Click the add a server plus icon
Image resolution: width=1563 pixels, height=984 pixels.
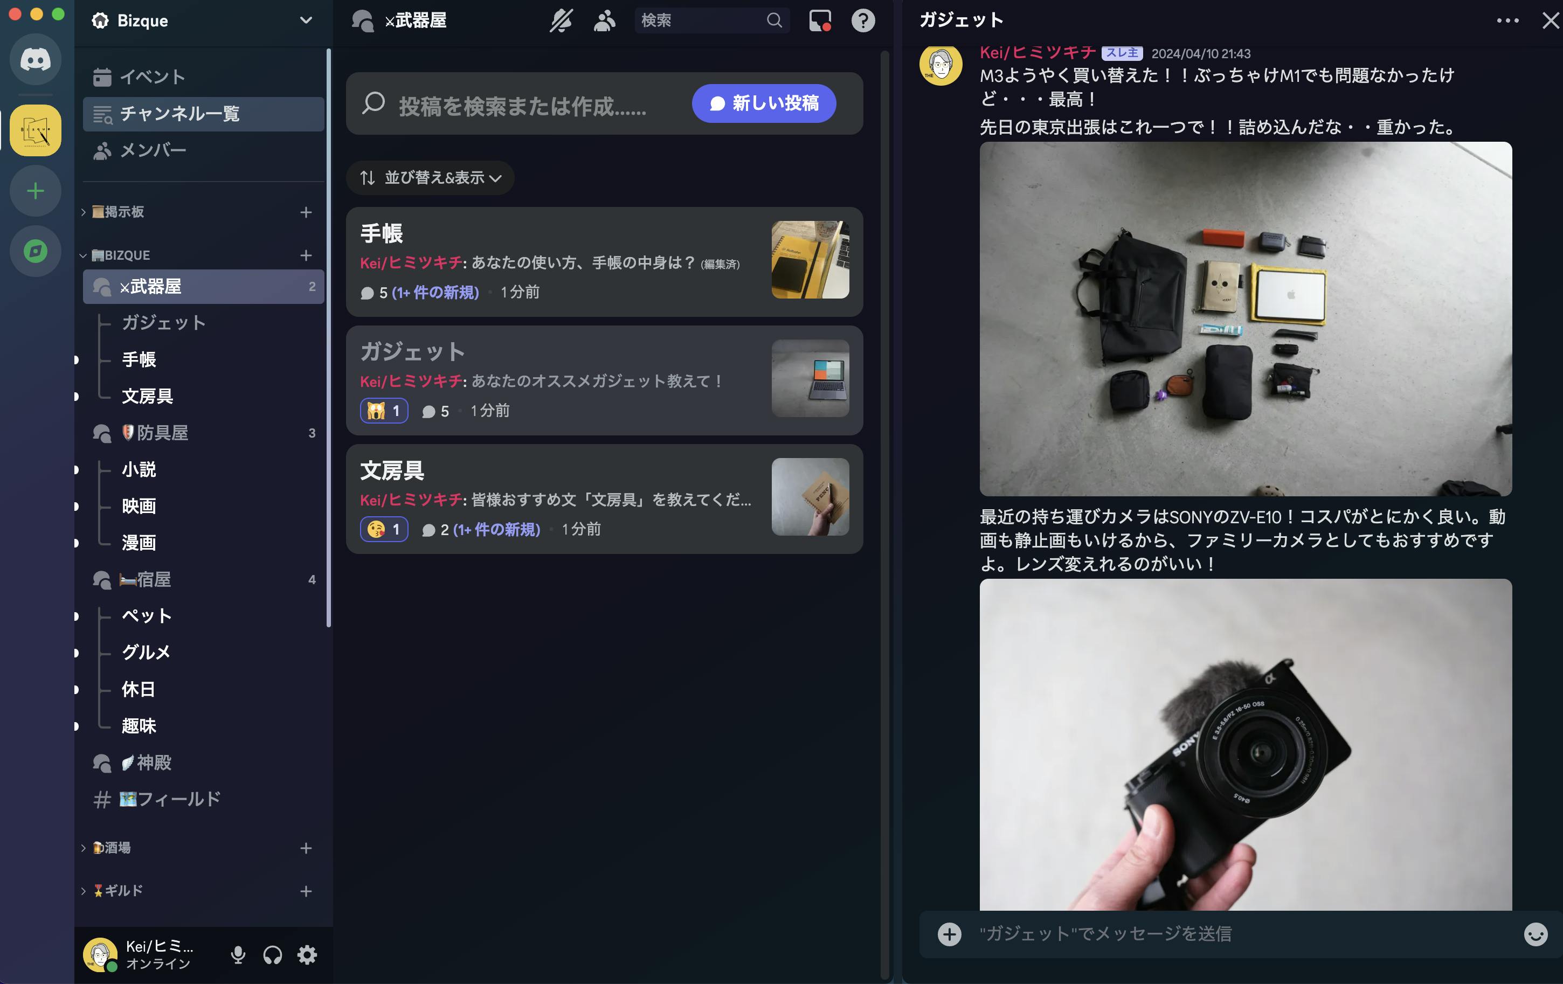tap(36, 191)
